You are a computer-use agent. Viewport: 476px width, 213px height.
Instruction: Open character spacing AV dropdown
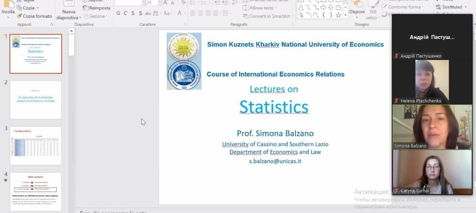click(157, 13)
